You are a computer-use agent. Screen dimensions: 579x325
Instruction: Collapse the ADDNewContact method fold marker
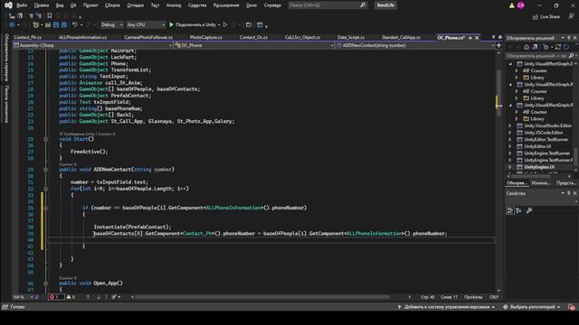(46, 170)
